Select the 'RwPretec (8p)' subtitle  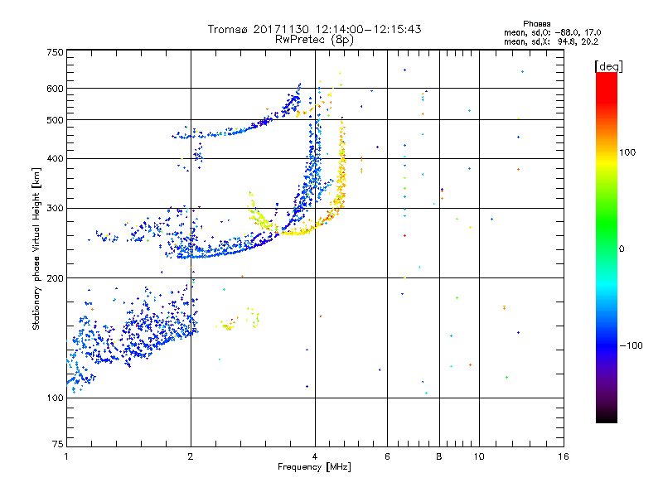314,40
